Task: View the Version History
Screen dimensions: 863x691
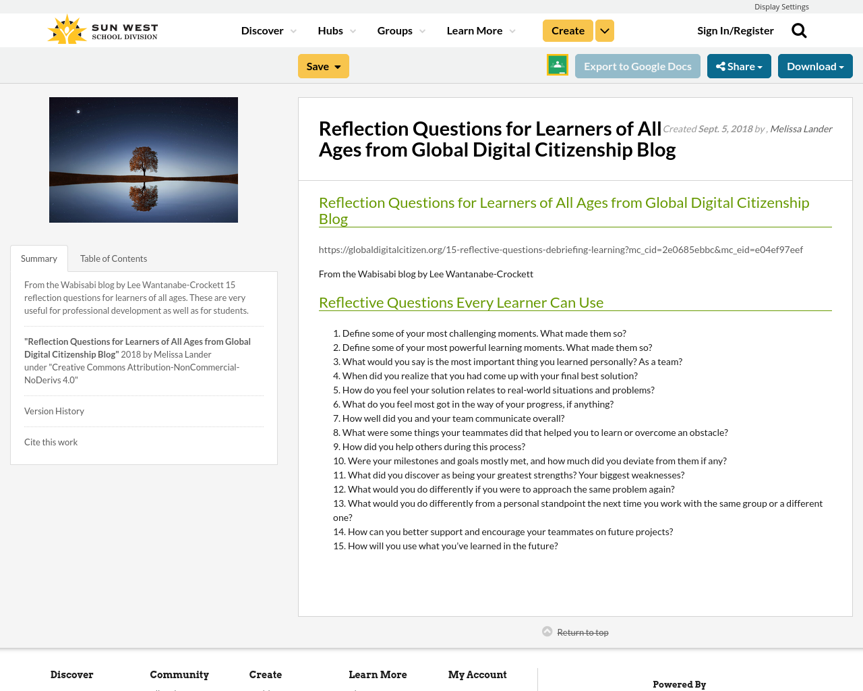Action: pos(54,410)
